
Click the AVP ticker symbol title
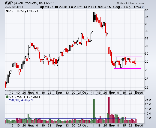point(9,3)
